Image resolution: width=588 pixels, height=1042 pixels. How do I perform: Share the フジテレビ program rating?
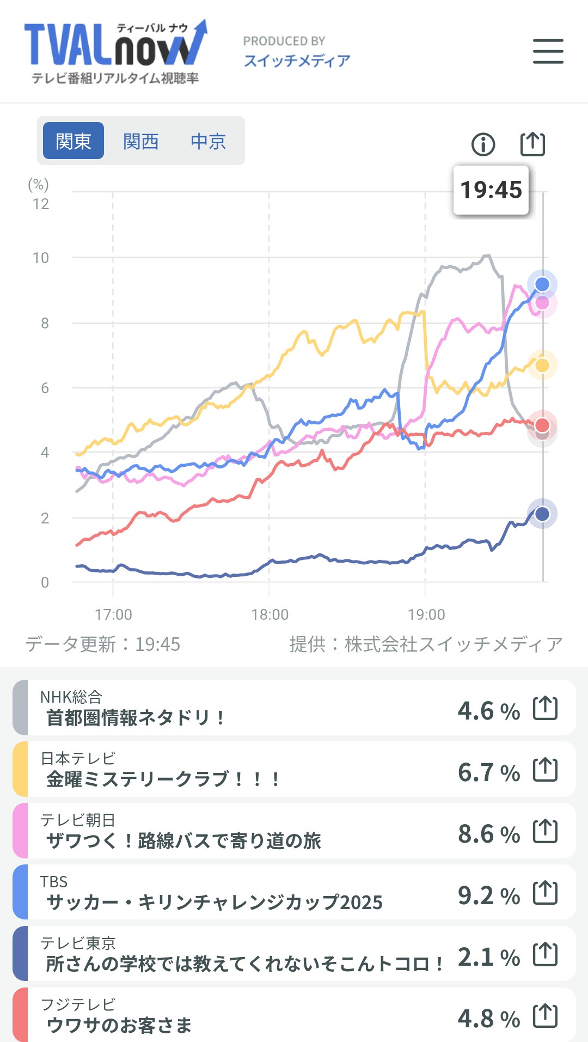click(545, 1016)
